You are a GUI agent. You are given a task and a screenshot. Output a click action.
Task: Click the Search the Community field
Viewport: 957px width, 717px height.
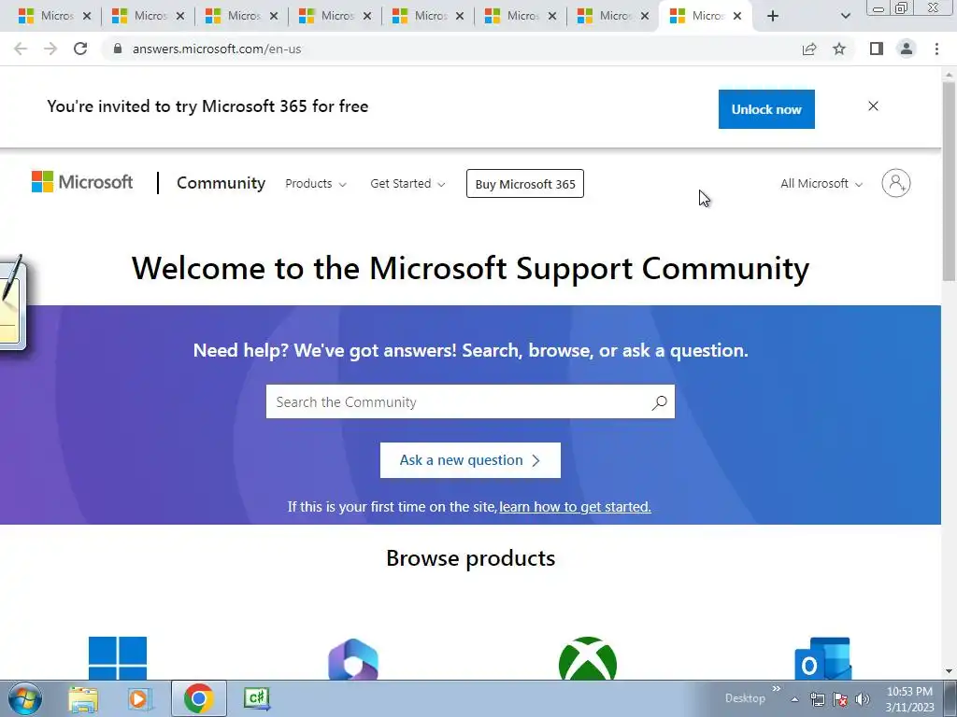(471, 401)
